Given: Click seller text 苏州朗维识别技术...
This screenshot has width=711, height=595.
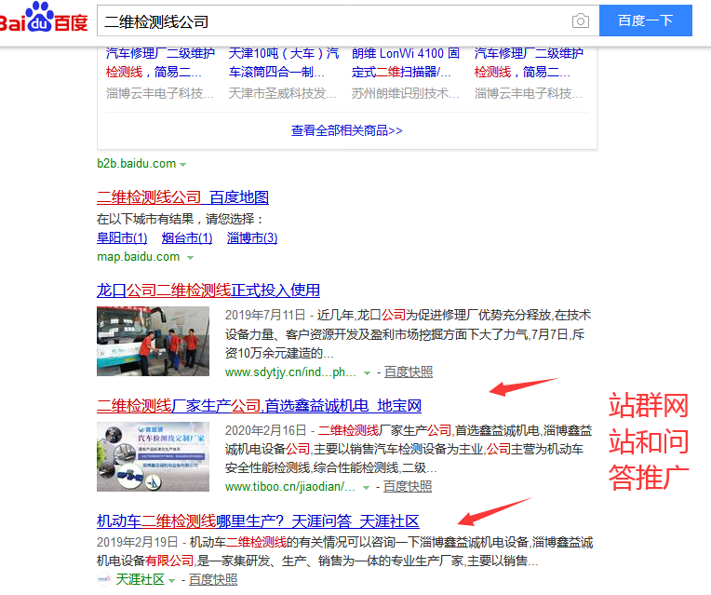Looking at the screenshot, I should [406, 93].
